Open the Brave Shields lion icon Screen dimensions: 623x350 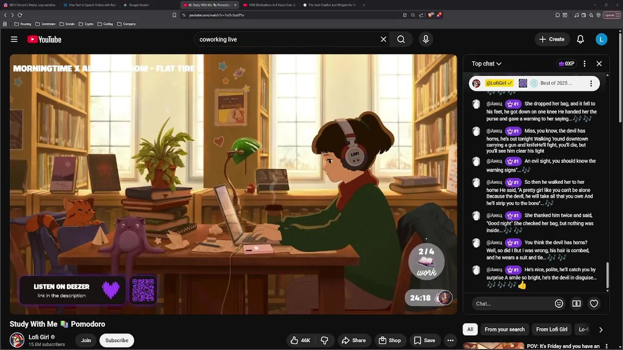pos(430,15)
